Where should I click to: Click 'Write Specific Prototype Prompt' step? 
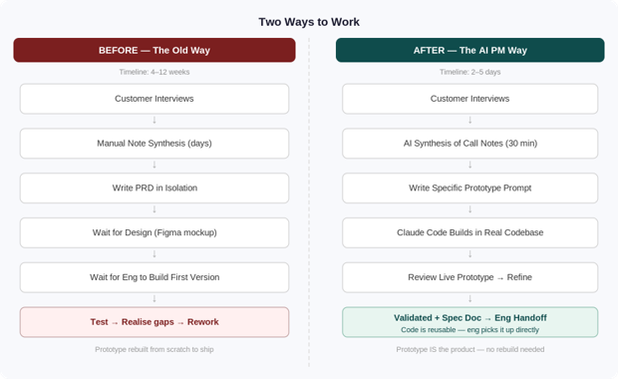coord(469,188)
